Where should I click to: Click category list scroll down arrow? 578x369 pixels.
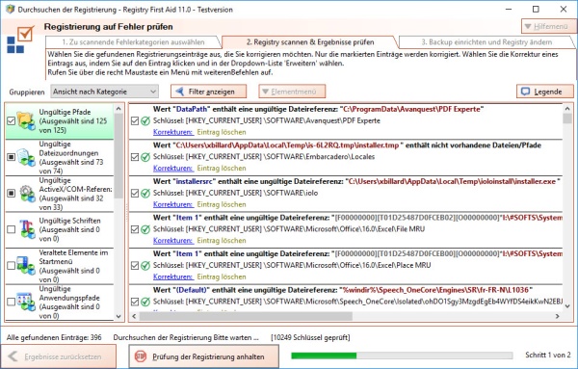click(x=118, y=316)
